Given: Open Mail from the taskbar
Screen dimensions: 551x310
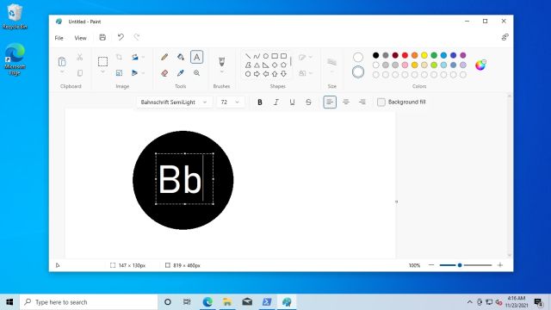Looking at the screenshot, I should coord(247,302).
